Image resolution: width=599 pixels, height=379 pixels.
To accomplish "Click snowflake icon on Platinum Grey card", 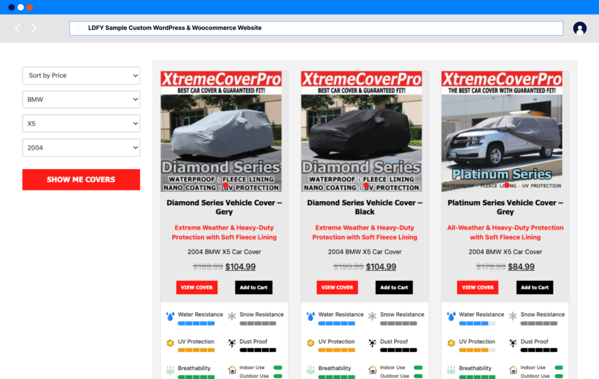I will 513,316.
